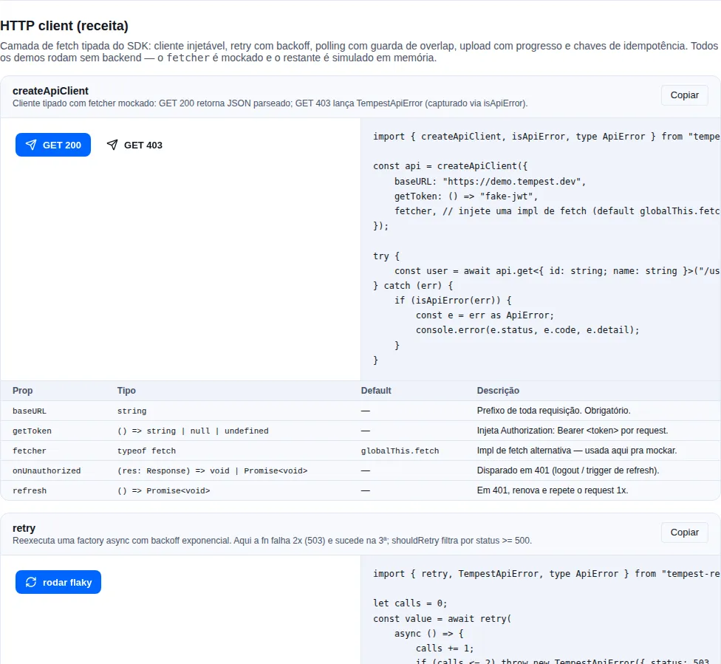Click the 'let calls = 0;' code line

[410, 603]
